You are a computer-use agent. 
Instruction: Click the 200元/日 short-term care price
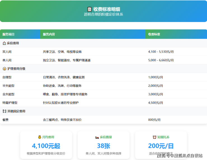(x=161, y=146)
